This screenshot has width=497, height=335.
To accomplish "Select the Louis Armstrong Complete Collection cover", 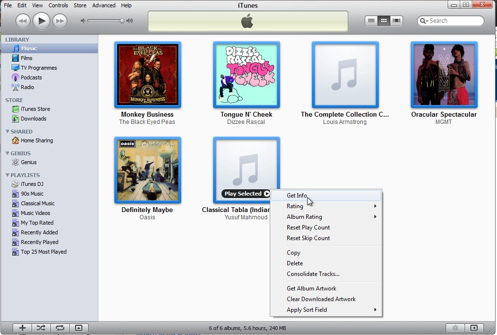I will click(345, 75).
